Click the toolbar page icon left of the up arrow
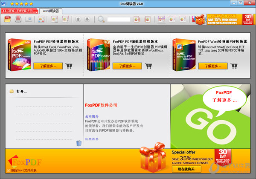 (65, 19)
